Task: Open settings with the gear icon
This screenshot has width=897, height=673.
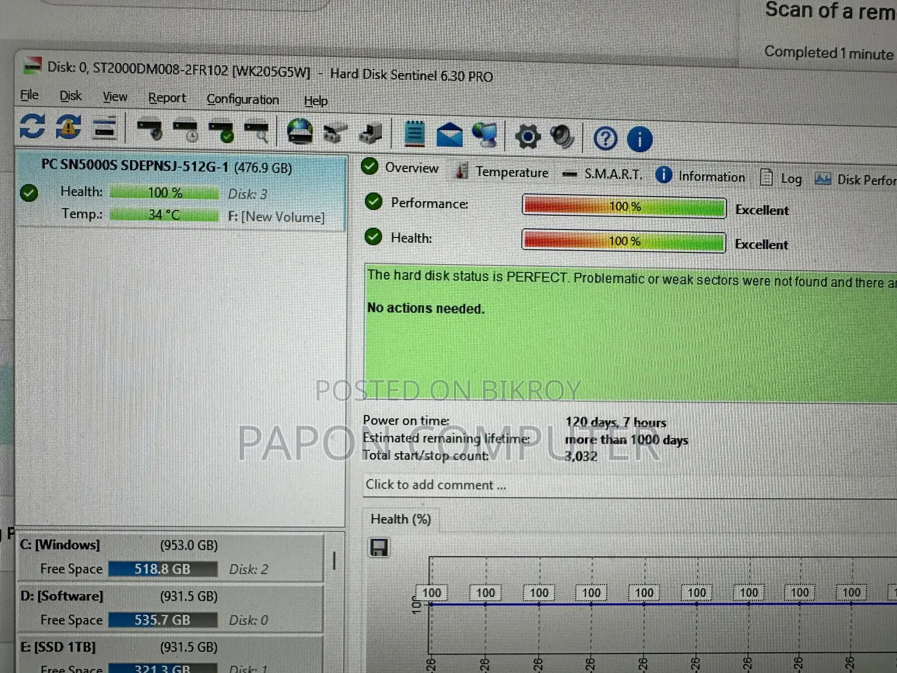Action: point(528,137)
